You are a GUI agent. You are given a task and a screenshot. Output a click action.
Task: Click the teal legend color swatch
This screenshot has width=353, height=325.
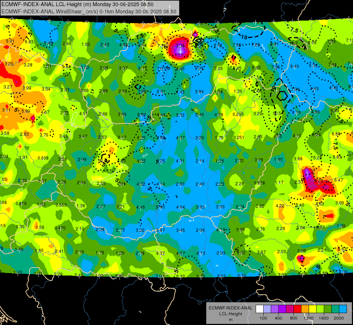335,309
